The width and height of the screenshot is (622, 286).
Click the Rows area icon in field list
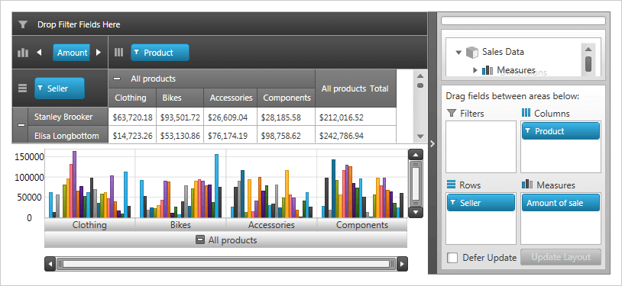tap(451, 185)
